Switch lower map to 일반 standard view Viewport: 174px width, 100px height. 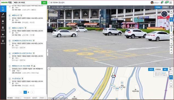165,69
